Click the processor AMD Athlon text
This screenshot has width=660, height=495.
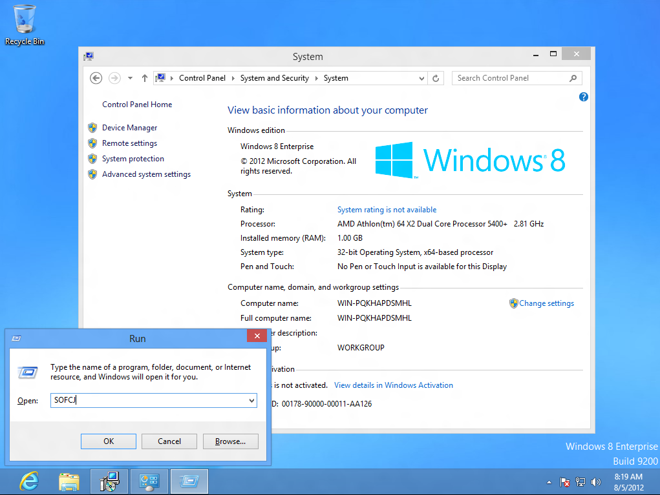coord(440,224)
